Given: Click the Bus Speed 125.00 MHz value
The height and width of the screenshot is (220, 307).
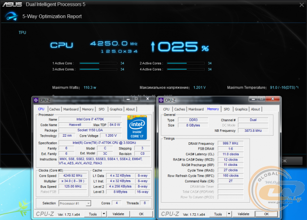Looking at the screenshot, I should 73,186.
